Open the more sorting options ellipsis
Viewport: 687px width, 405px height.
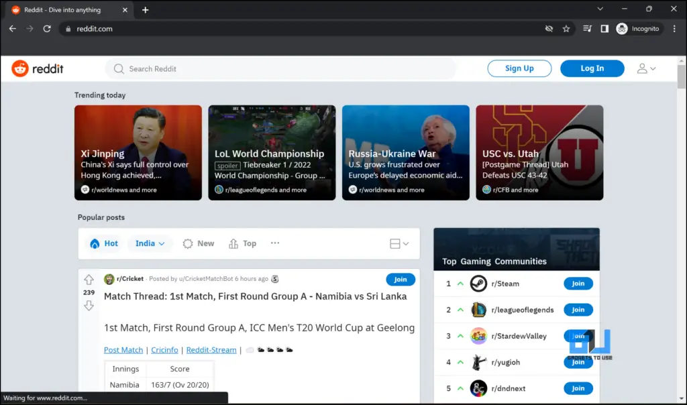[x=275, y=243]
